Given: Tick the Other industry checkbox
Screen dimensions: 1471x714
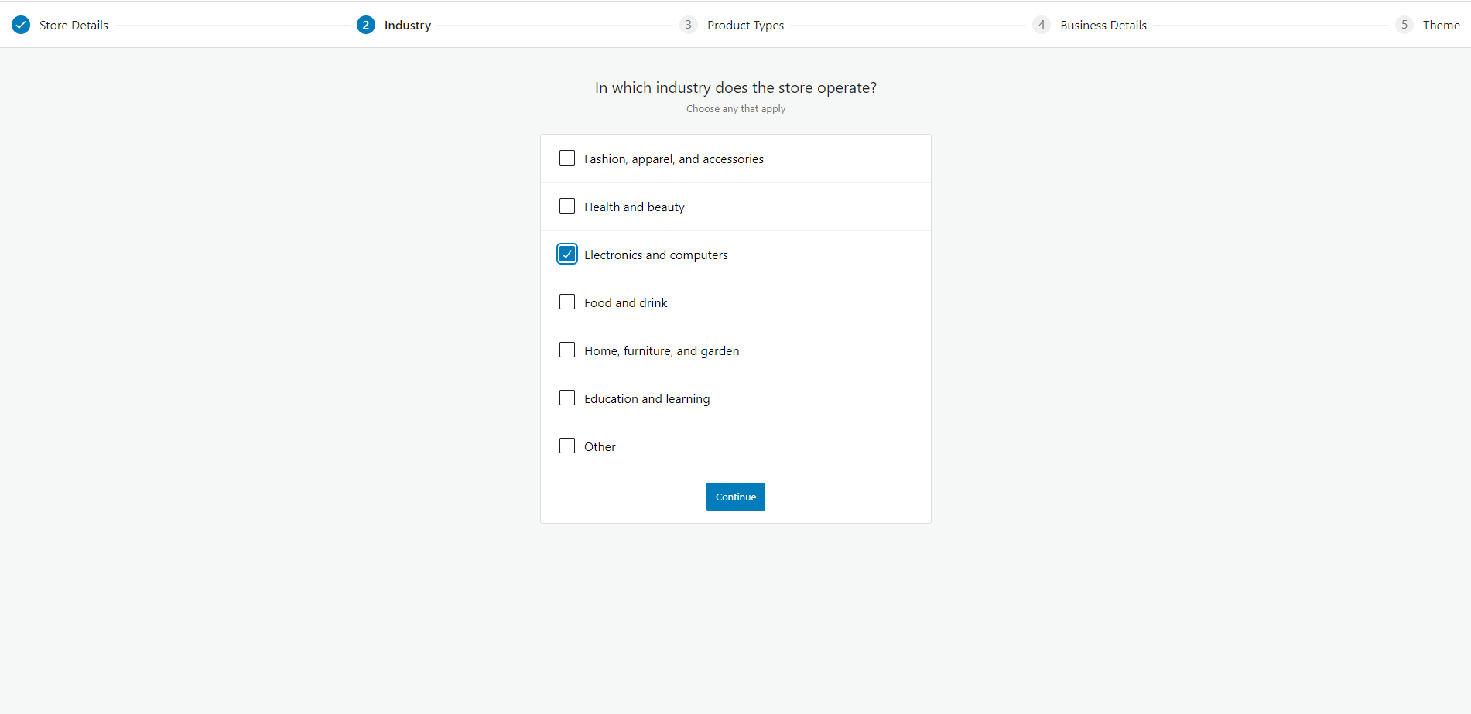Looking at the screenshot, I should [567, 446].
